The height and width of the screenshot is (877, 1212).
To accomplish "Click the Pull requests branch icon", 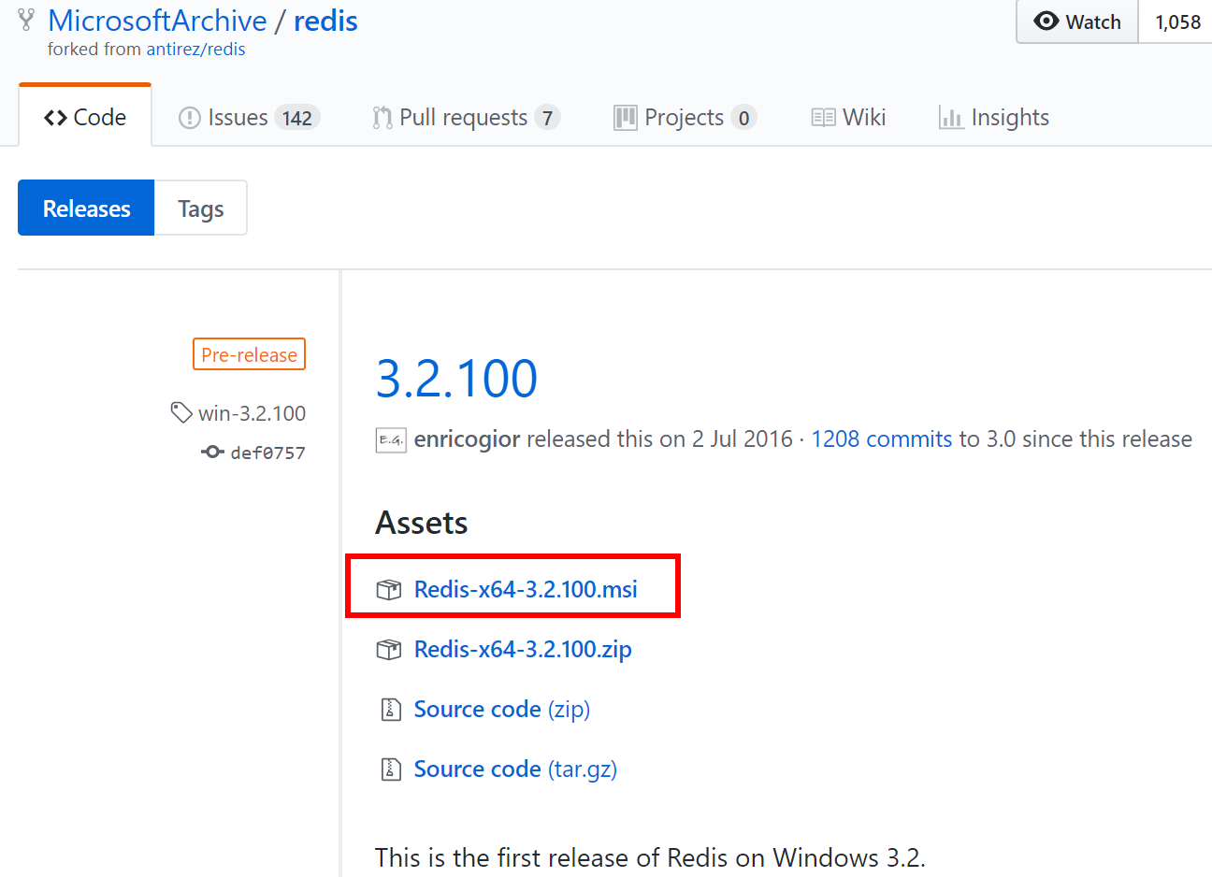I will (x=382, y=118).
